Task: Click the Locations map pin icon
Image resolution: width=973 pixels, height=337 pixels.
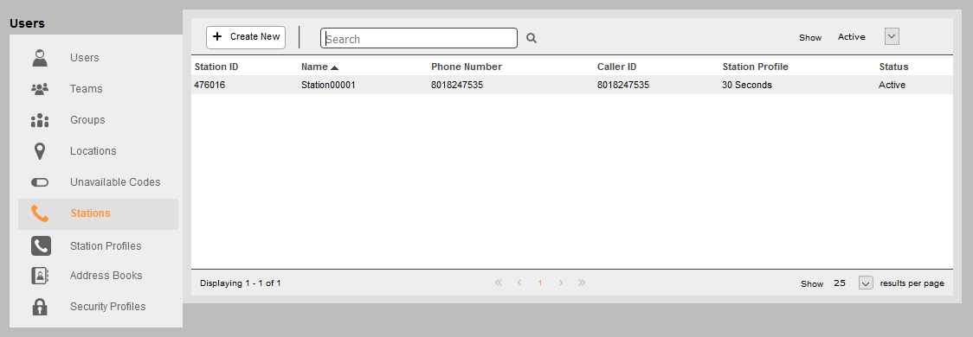Action: [41, 151]
